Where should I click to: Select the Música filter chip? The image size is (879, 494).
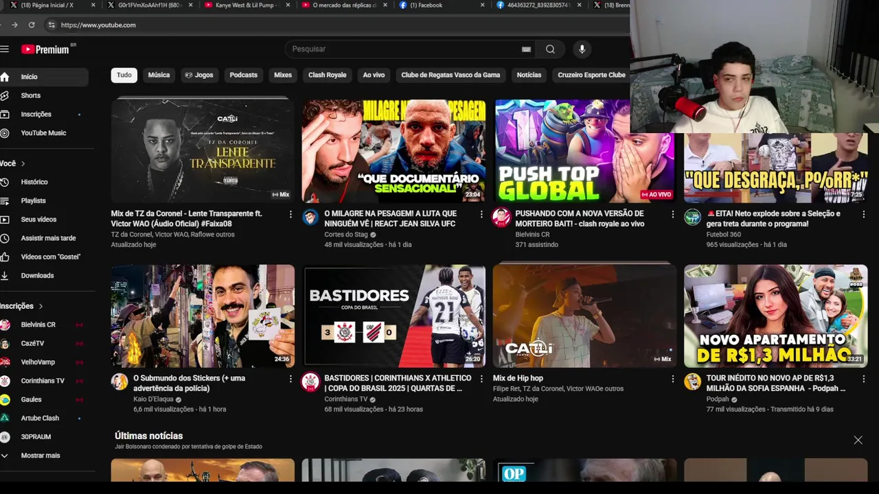pos(159,75)
